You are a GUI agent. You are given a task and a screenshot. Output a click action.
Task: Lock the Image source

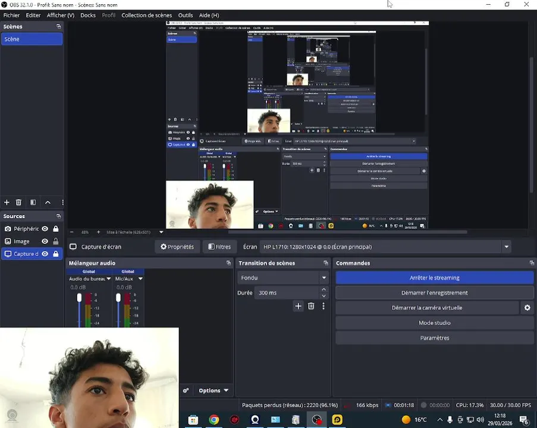pyautogui.click(x=55, y=241)
